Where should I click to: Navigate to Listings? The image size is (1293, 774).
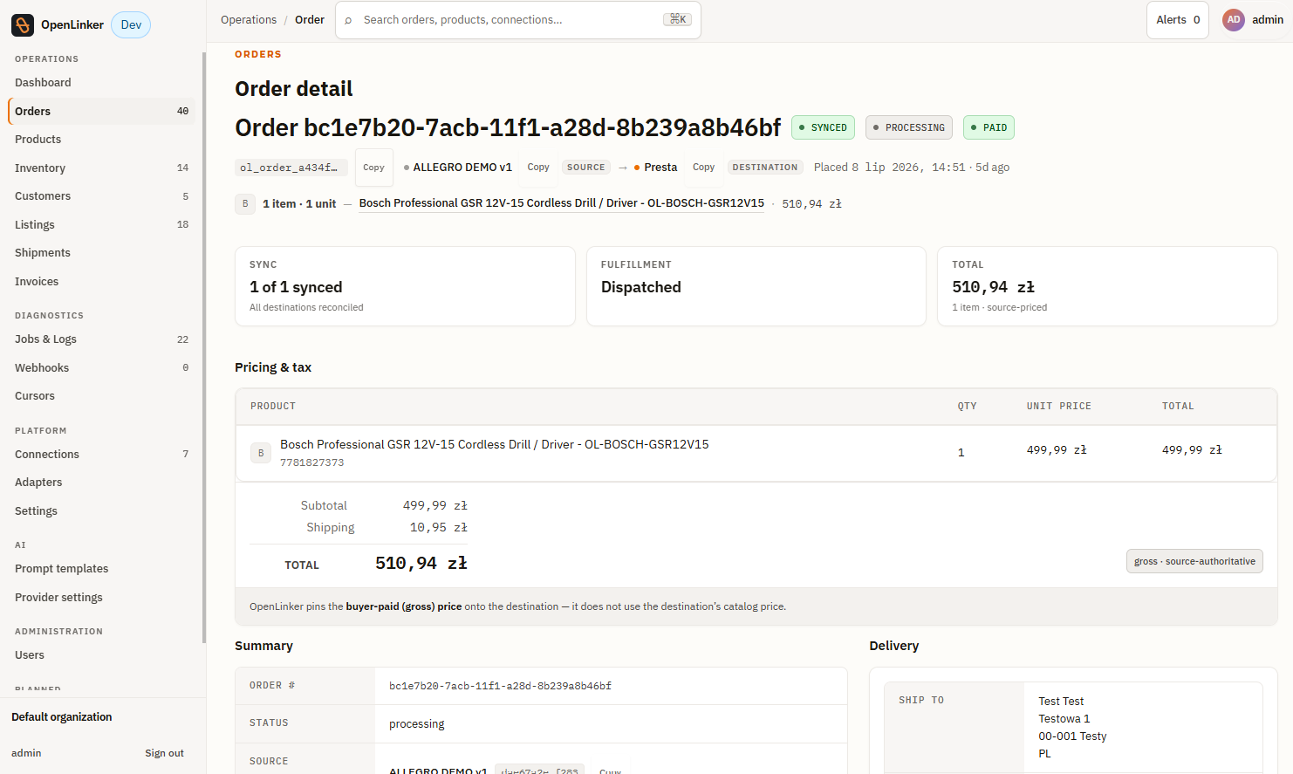[102, 224]
